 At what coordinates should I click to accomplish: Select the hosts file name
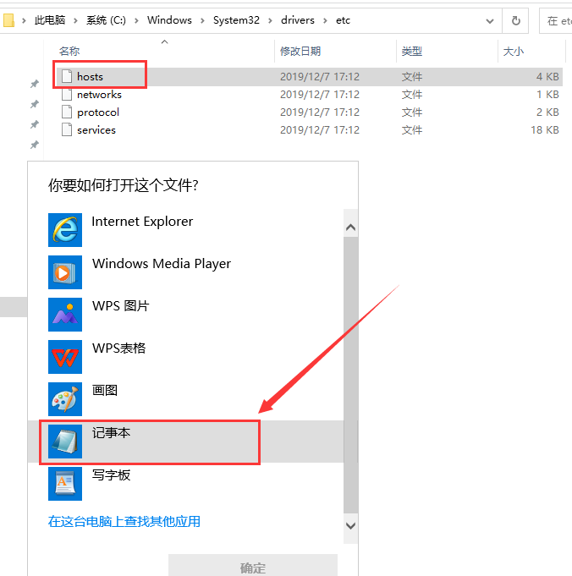tap(90, 76)
